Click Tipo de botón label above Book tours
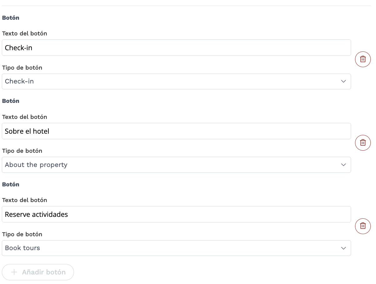 (x=22, y=234)
